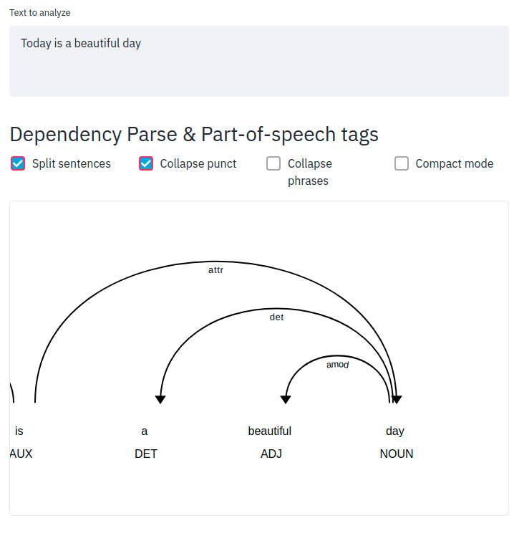514x541 pixels.
Task: Click the arrowhead pointing at 'day'
Action: [397, 400]
